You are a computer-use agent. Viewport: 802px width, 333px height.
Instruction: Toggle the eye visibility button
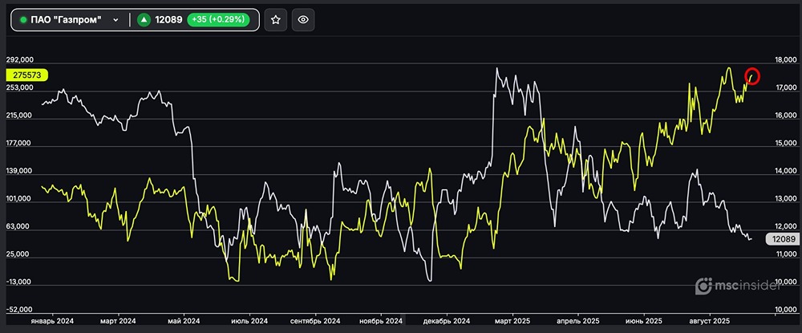[302, 20]
